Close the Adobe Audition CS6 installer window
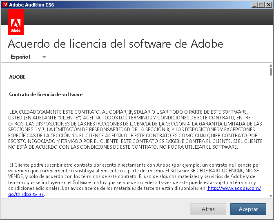Image resolution: width=274 pixels, height=220 pixels. pyautogui.click(x=268, y=5)
